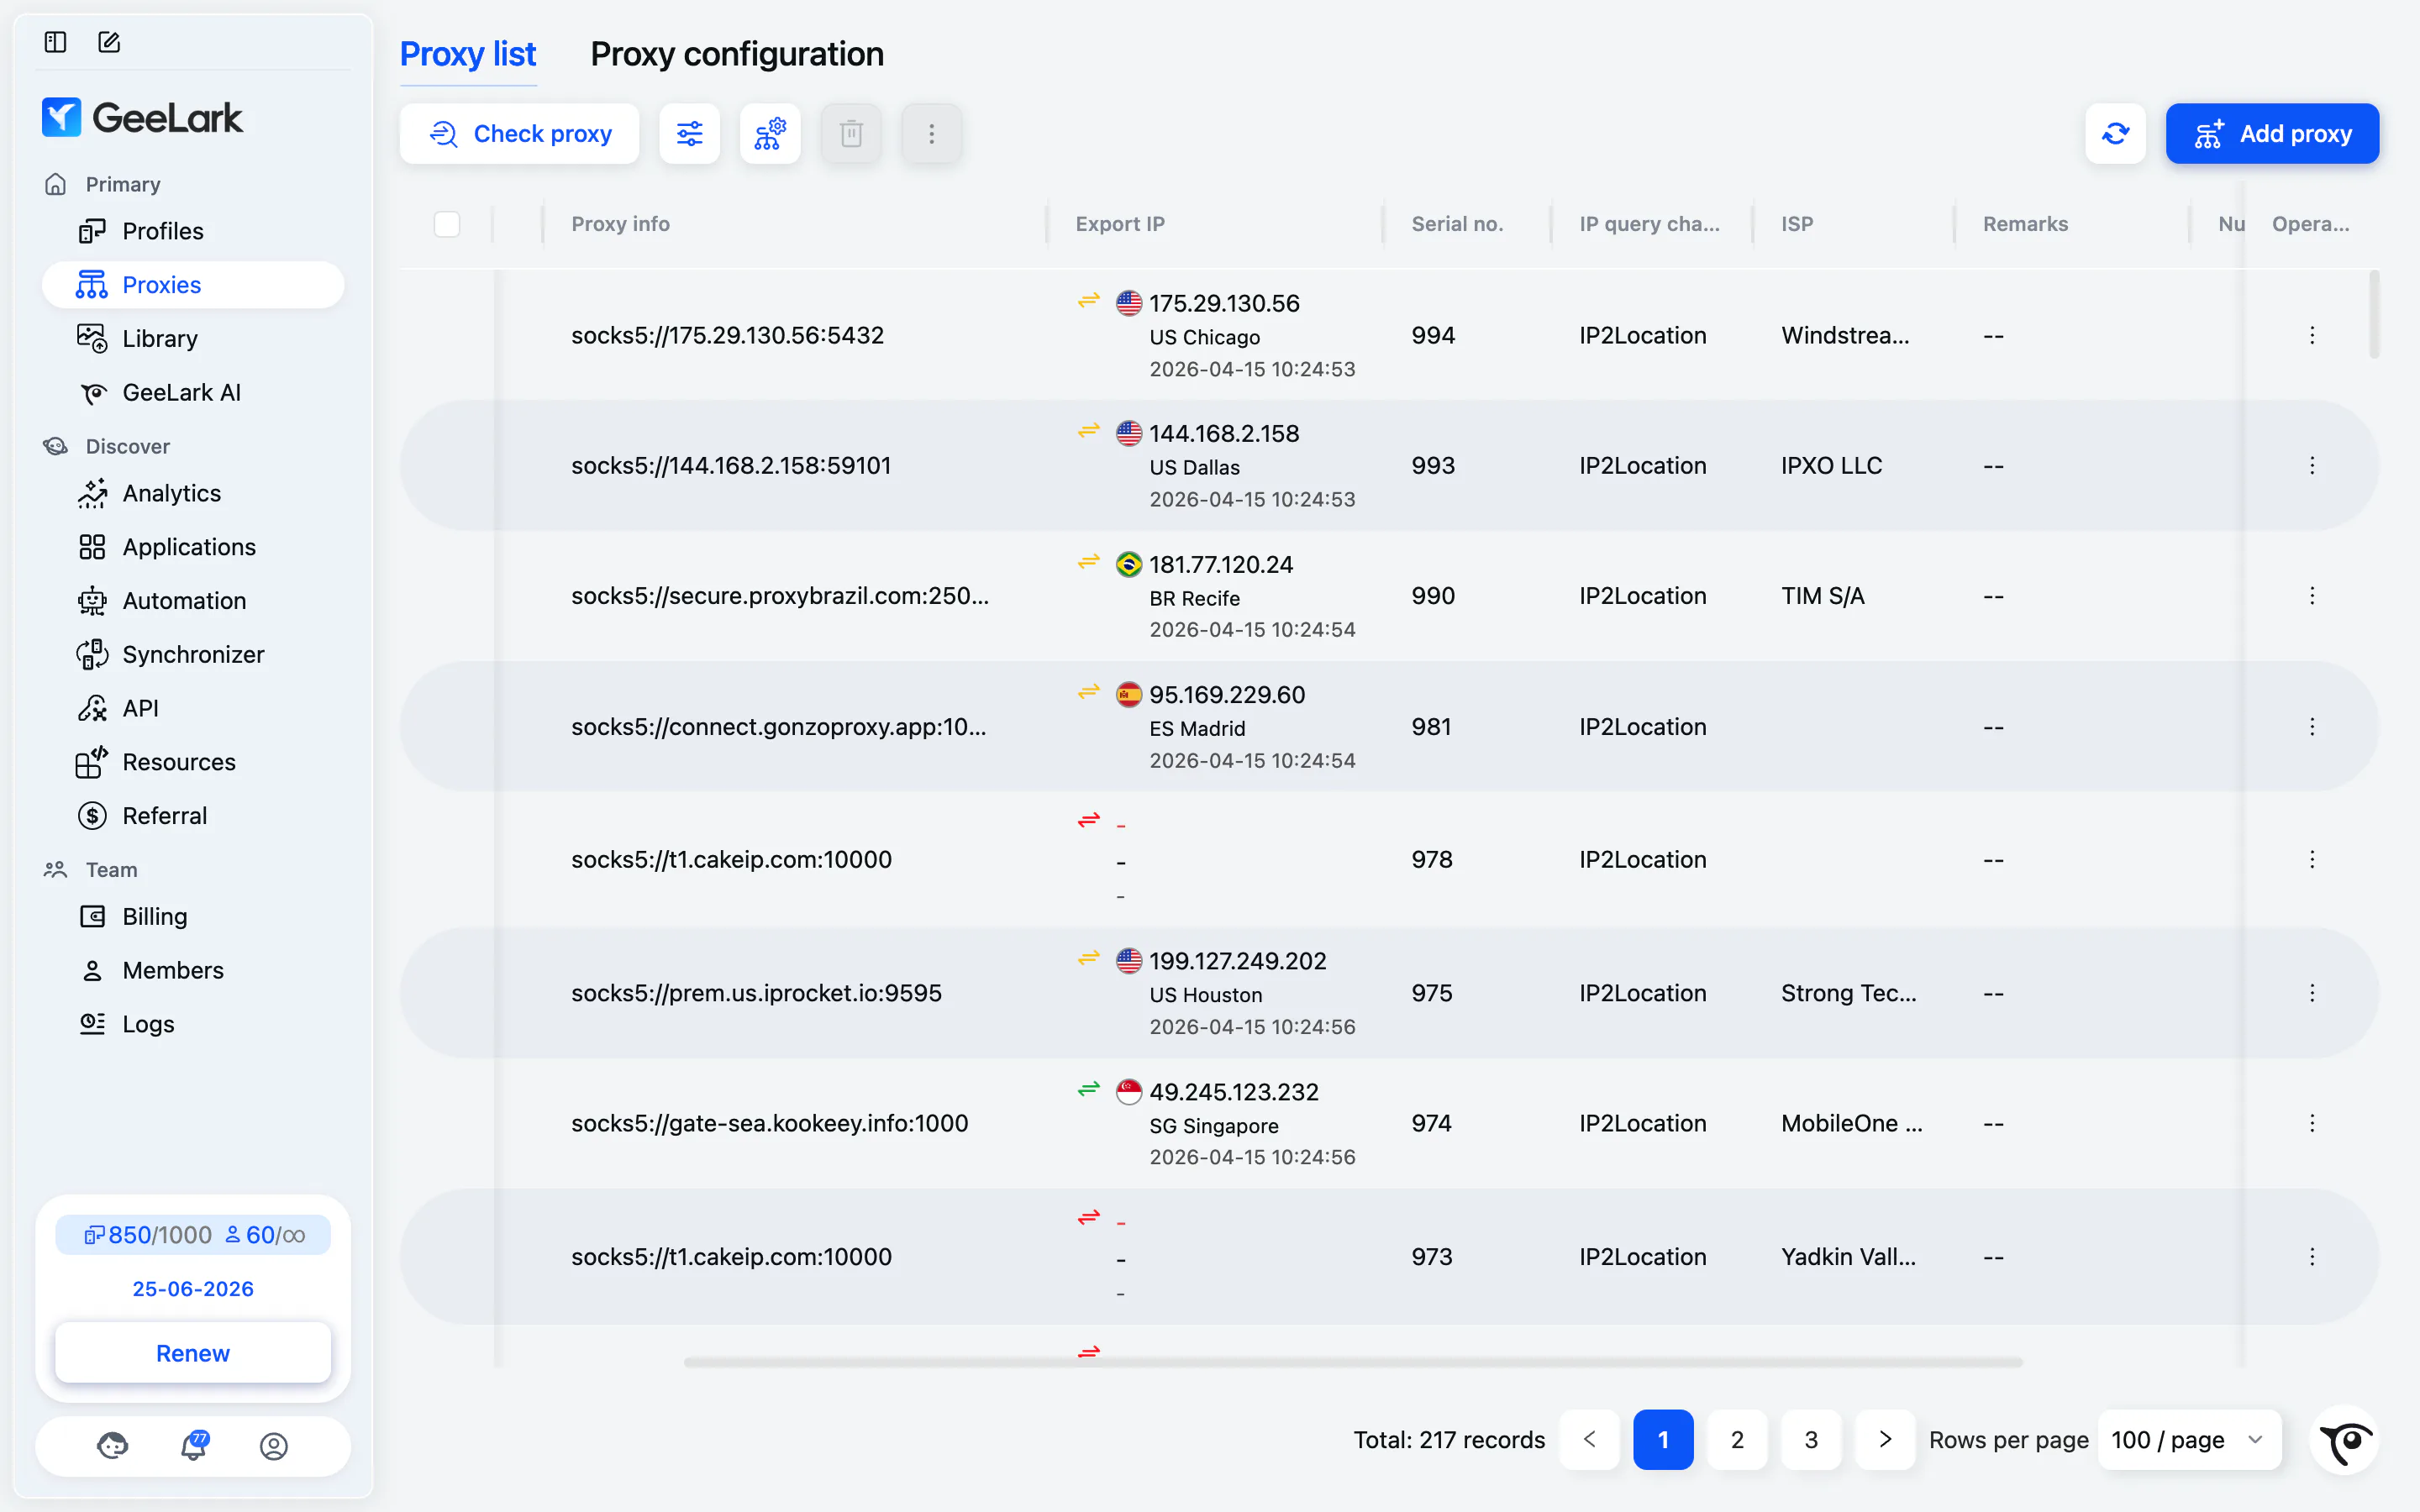Screen dimensions: 2420x1512
Task: Open the toolbar more options menu
Action: [x=931, y=133]
